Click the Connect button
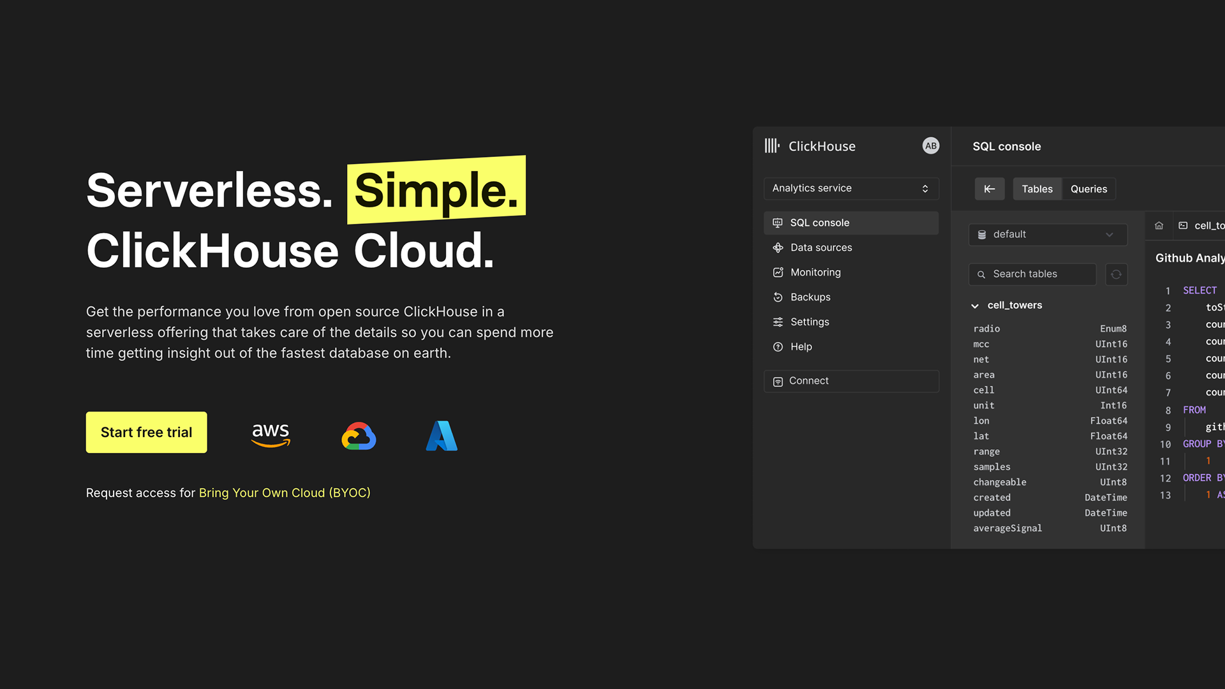 click(x=850, y=381)
